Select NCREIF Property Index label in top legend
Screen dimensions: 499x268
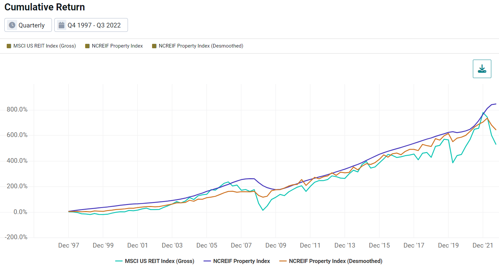[118, 46]
